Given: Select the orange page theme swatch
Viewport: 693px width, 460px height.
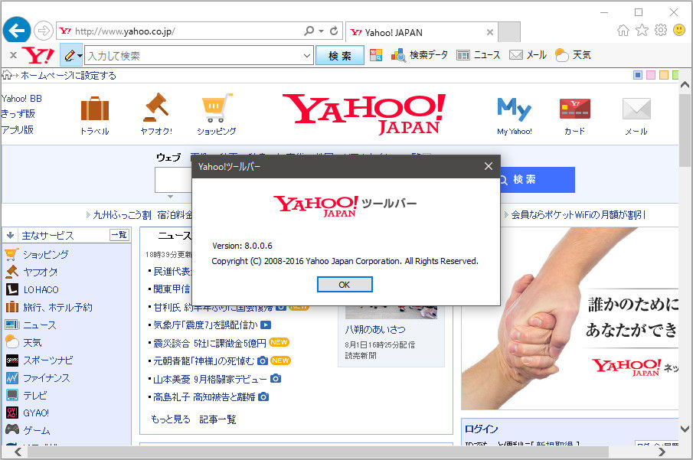Looking at the screenshot, I should click(663, 75).
